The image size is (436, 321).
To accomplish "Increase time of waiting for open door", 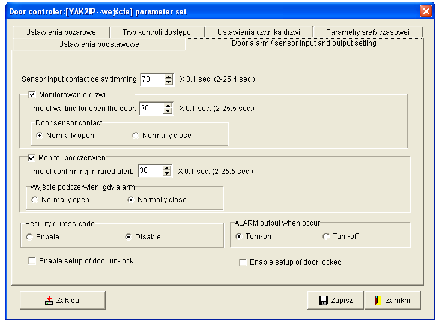I will (x=168, y=106).
